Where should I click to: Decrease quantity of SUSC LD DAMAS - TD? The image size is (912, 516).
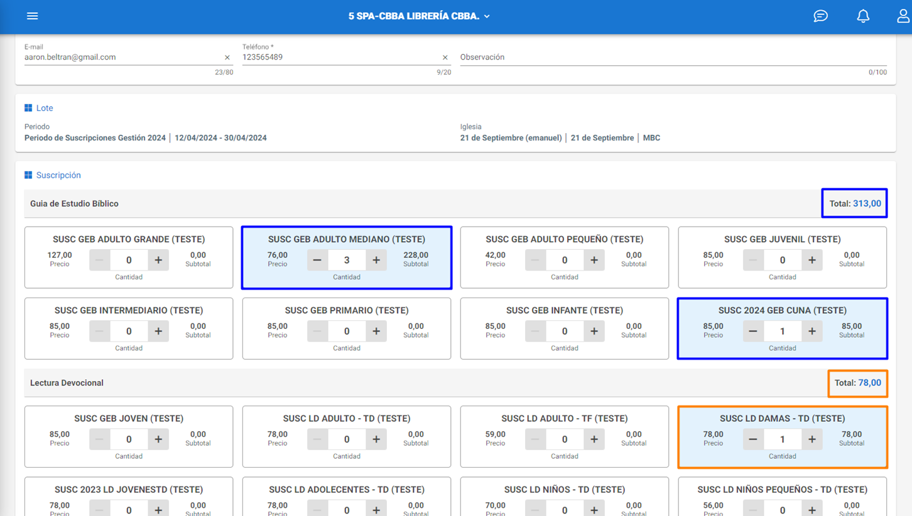753,439
